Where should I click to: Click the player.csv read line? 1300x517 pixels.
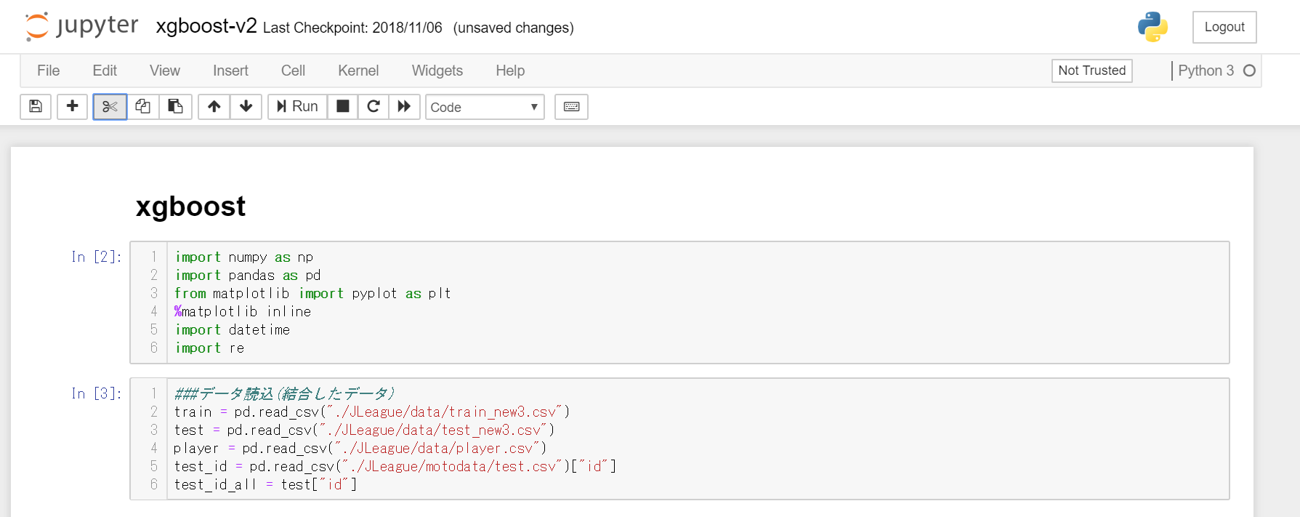(360, 449)
